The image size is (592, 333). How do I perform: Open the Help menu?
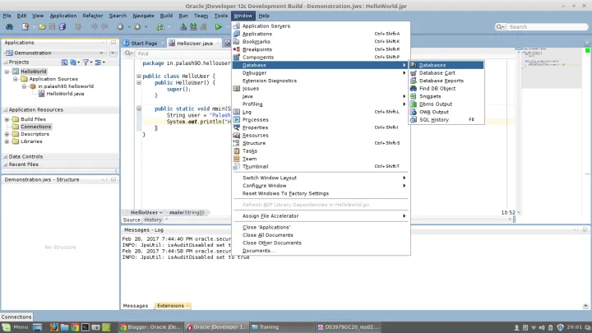point(263,16)
